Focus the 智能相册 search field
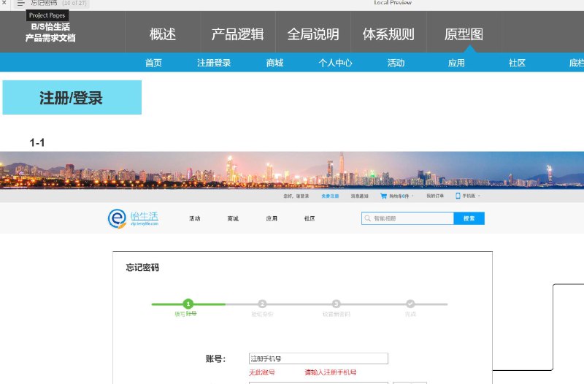Viewport: 584px width, 384px height. [x=407, y=218]
